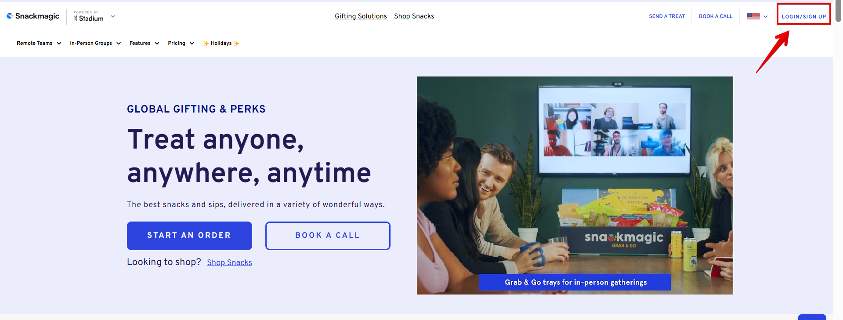Image resolution: width=843 pixels, height=320 pixels.
Task: Click the Send a Treat link
Action: (667, 16)
